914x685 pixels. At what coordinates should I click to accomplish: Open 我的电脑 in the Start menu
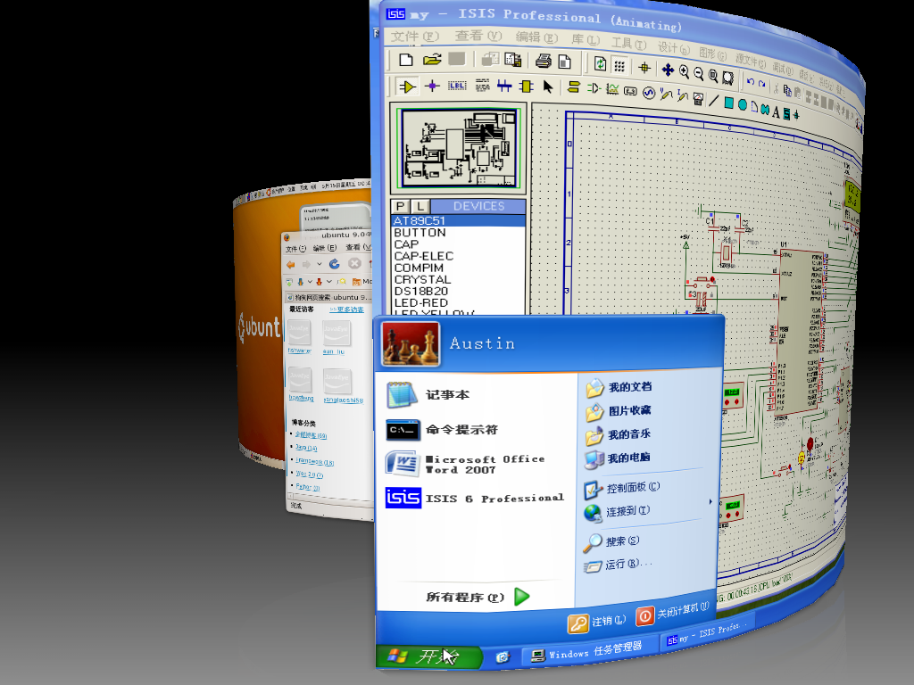618,459
